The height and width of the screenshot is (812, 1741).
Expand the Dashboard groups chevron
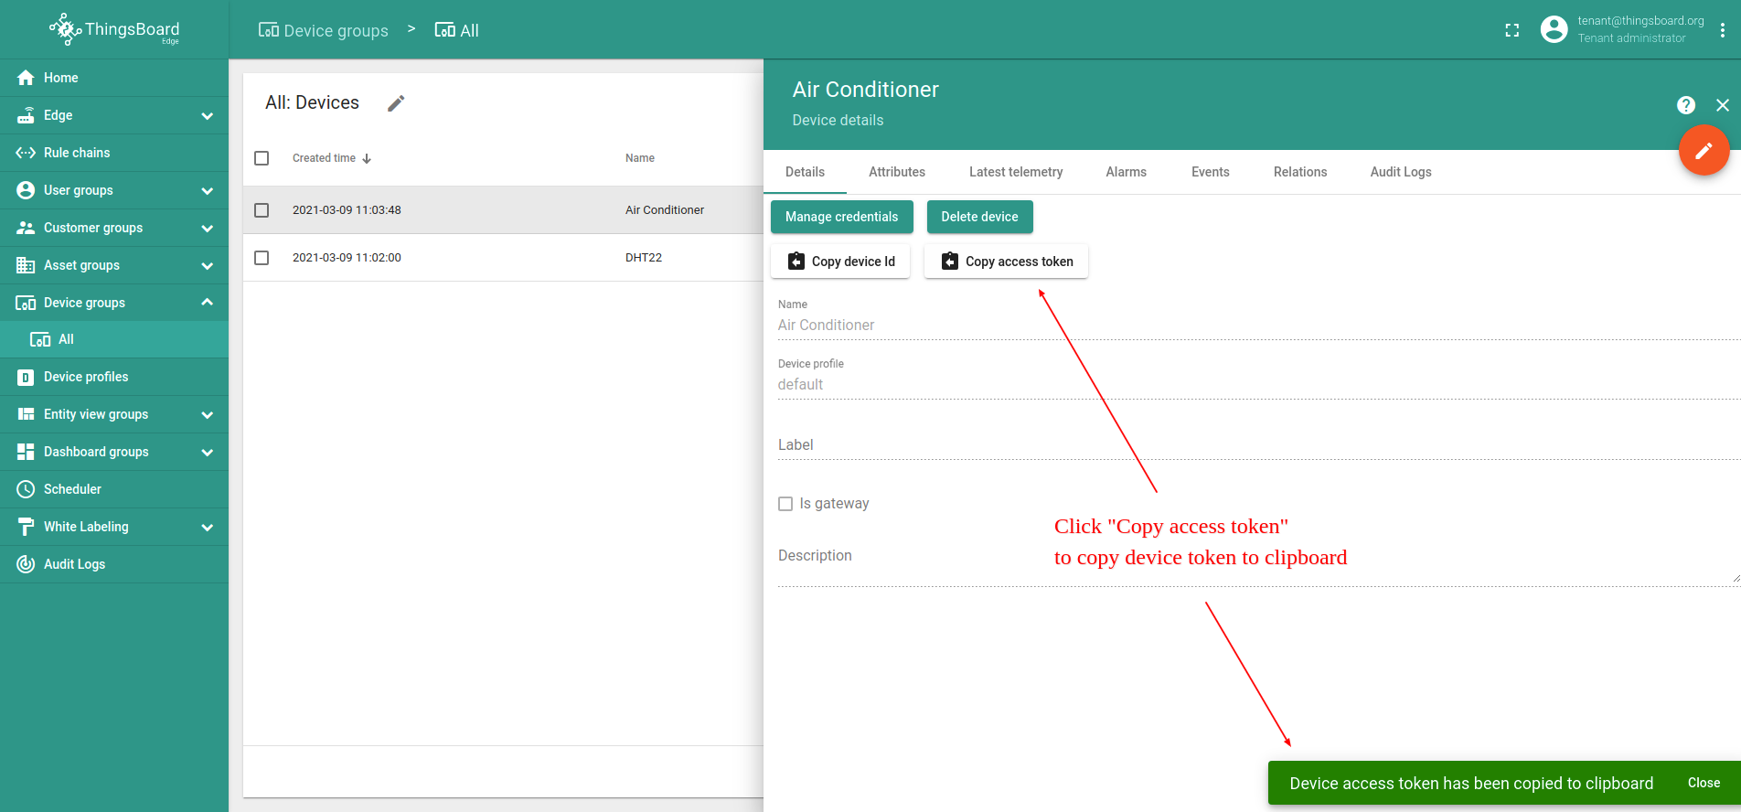pos(208,453)
